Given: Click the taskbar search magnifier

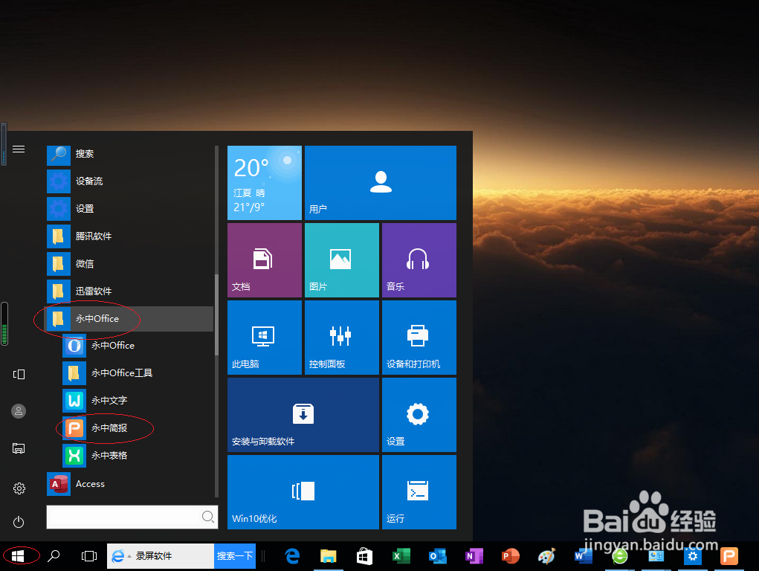Looking at the screenshot, I should coord(54,556).
